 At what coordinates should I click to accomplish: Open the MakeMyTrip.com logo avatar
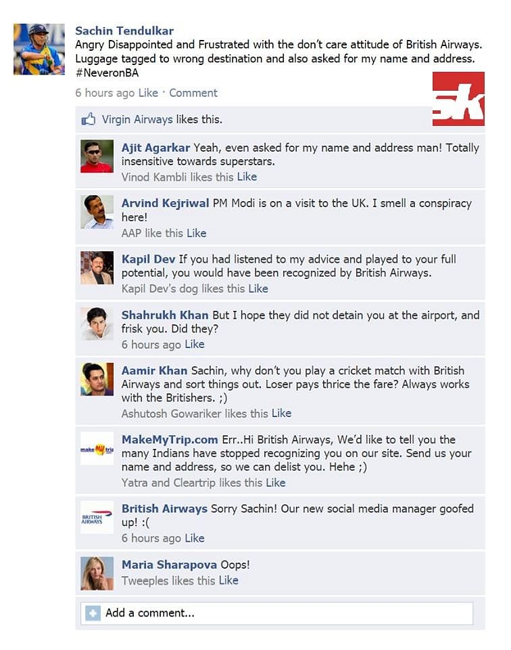tap(97, 448)
